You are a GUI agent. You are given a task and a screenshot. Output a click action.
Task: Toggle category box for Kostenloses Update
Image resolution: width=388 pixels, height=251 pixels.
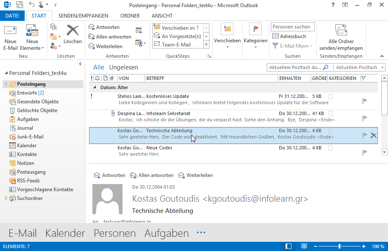(330, 96)
